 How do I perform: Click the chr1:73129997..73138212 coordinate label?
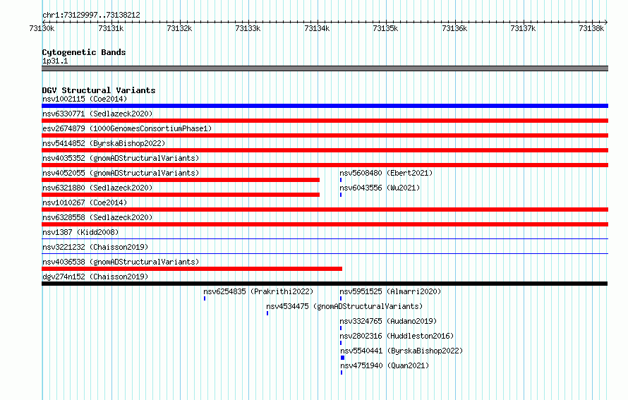point(91,15)
